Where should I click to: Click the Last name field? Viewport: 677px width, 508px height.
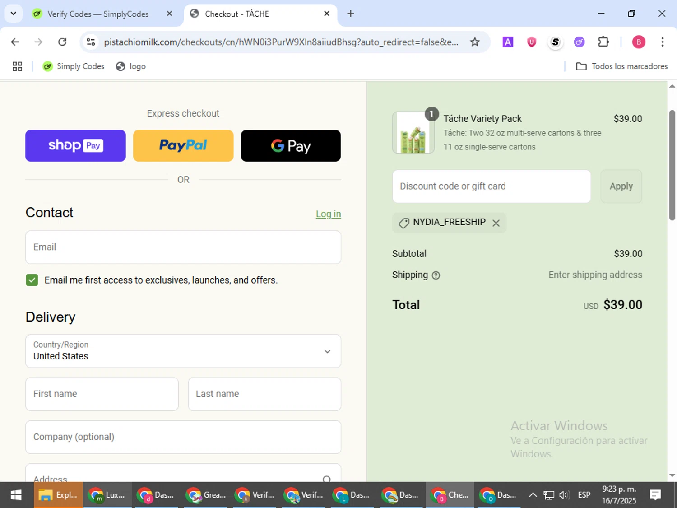(x=264, y=394)
